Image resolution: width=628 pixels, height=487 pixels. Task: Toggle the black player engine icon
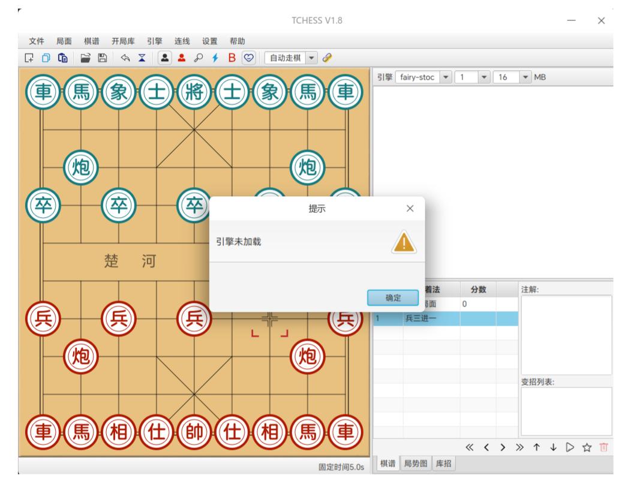[x=164, y=58]
